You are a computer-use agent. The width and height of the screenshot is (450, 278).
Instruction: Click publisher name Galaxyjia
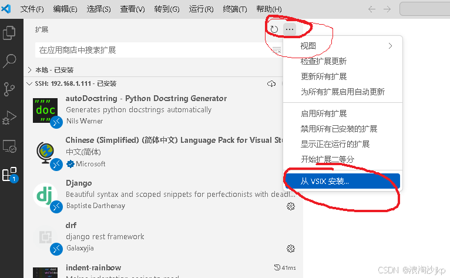pyautogui.click(x=80, y=248)
